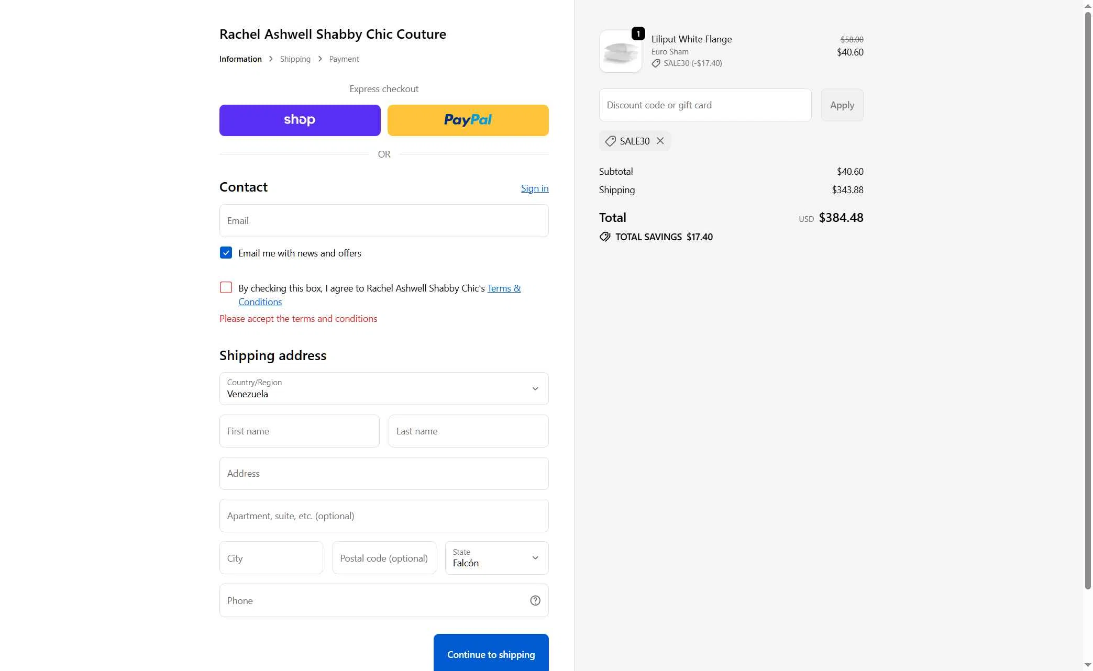This screenshot has width=1093, height=671.
Task: Open the Country/Region dropdown
Action: coord(383,388)
